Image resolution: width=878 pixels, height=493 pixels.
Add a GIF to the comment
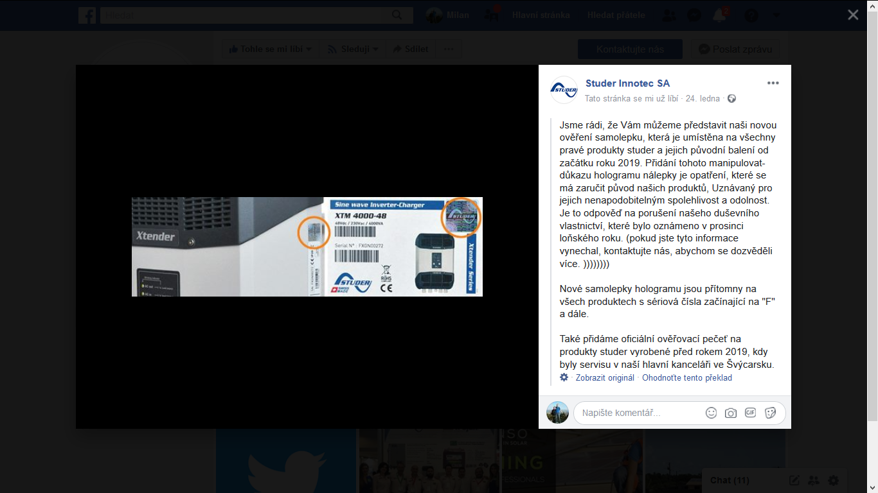click(x=750, y=413)
